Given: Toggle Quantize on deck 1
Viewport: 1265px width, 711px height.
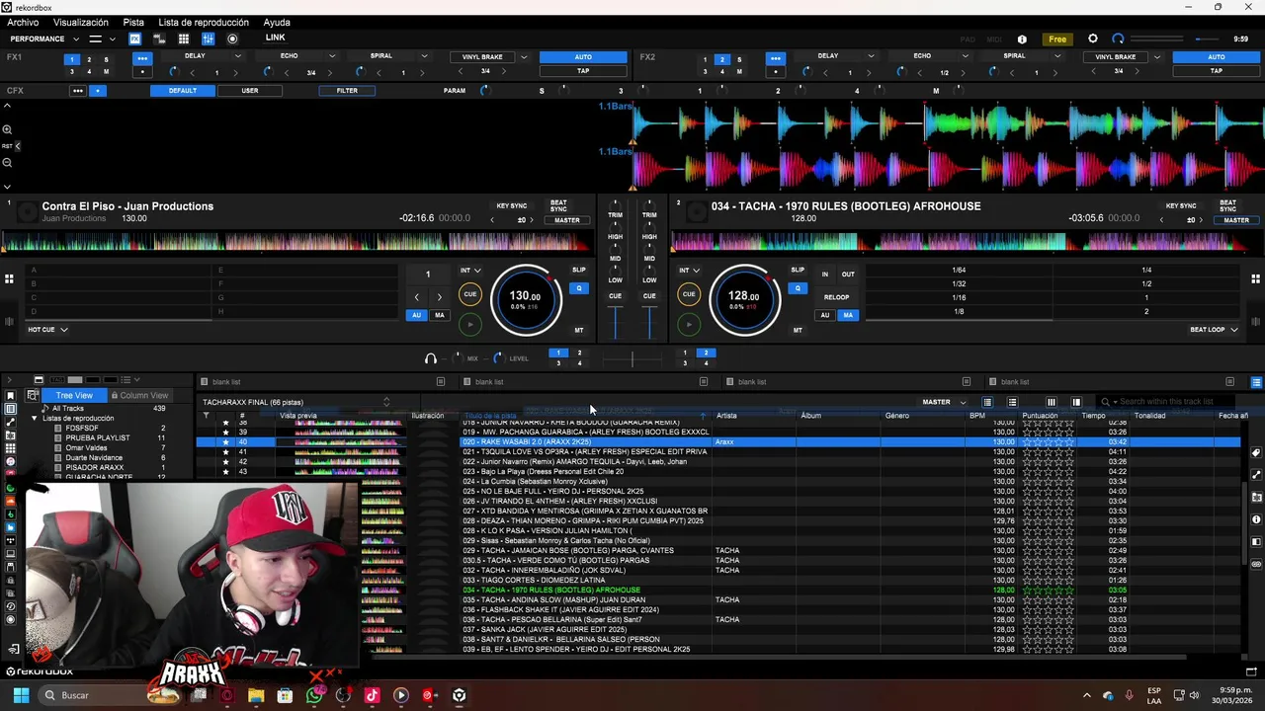Looking at the screenshot, I should 579,288.
